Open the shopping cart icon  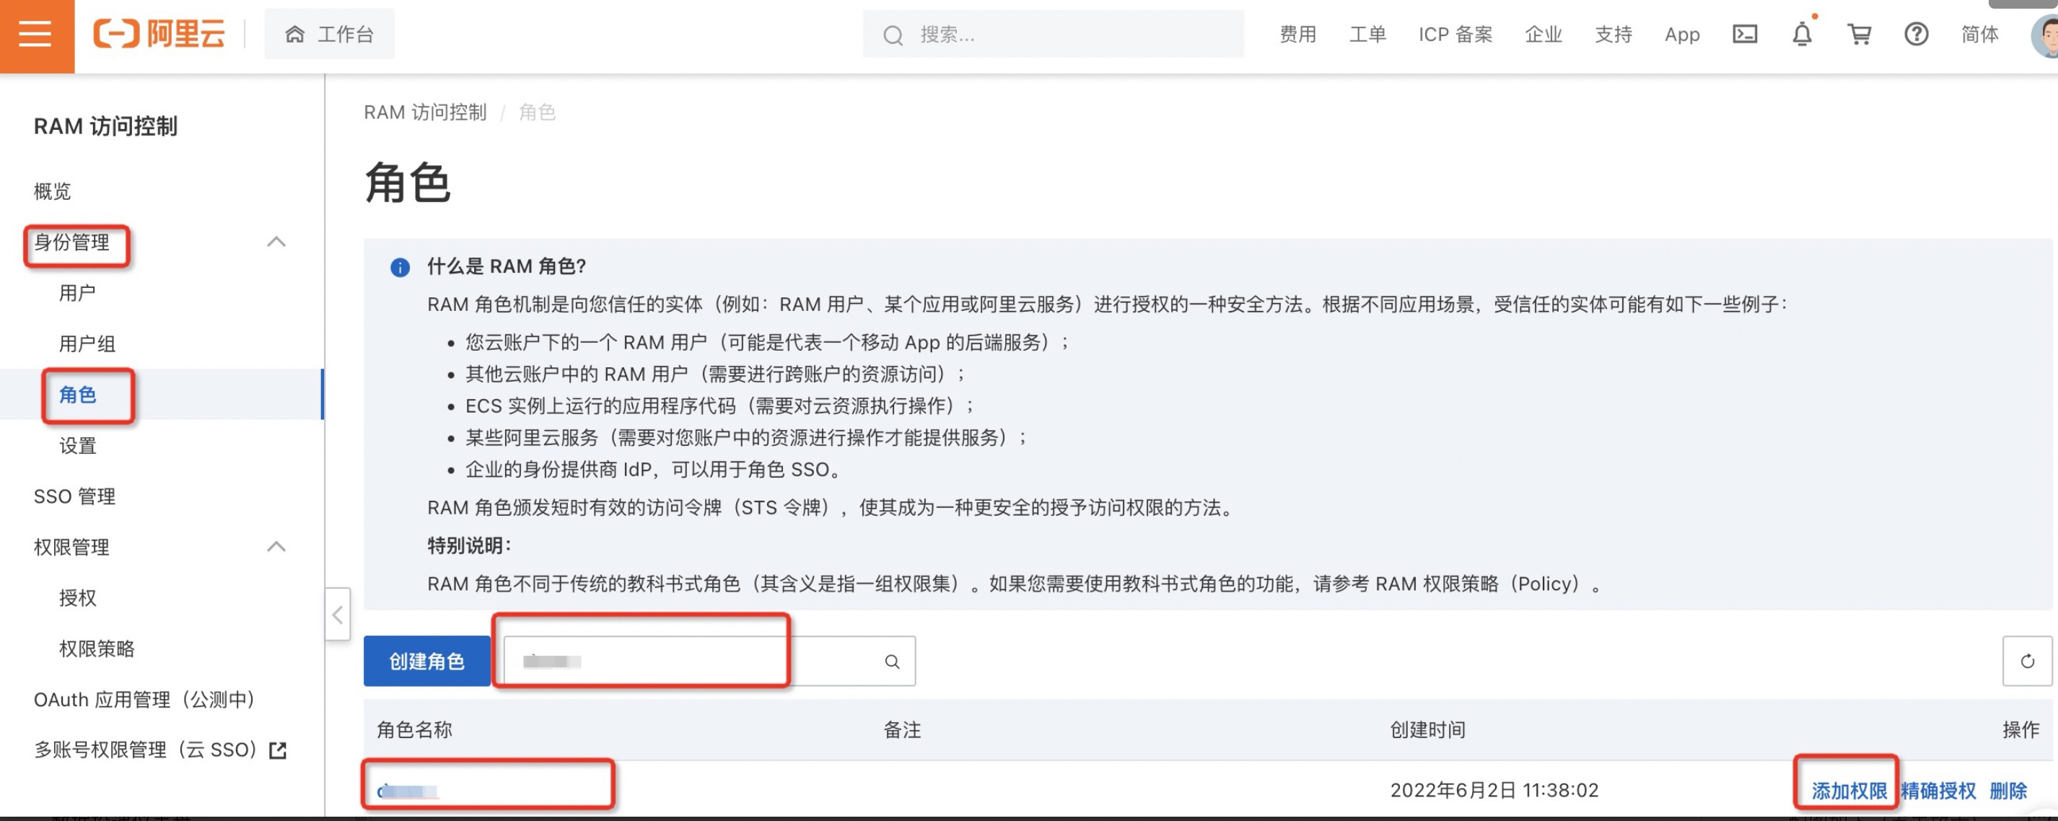point(1859,35)
